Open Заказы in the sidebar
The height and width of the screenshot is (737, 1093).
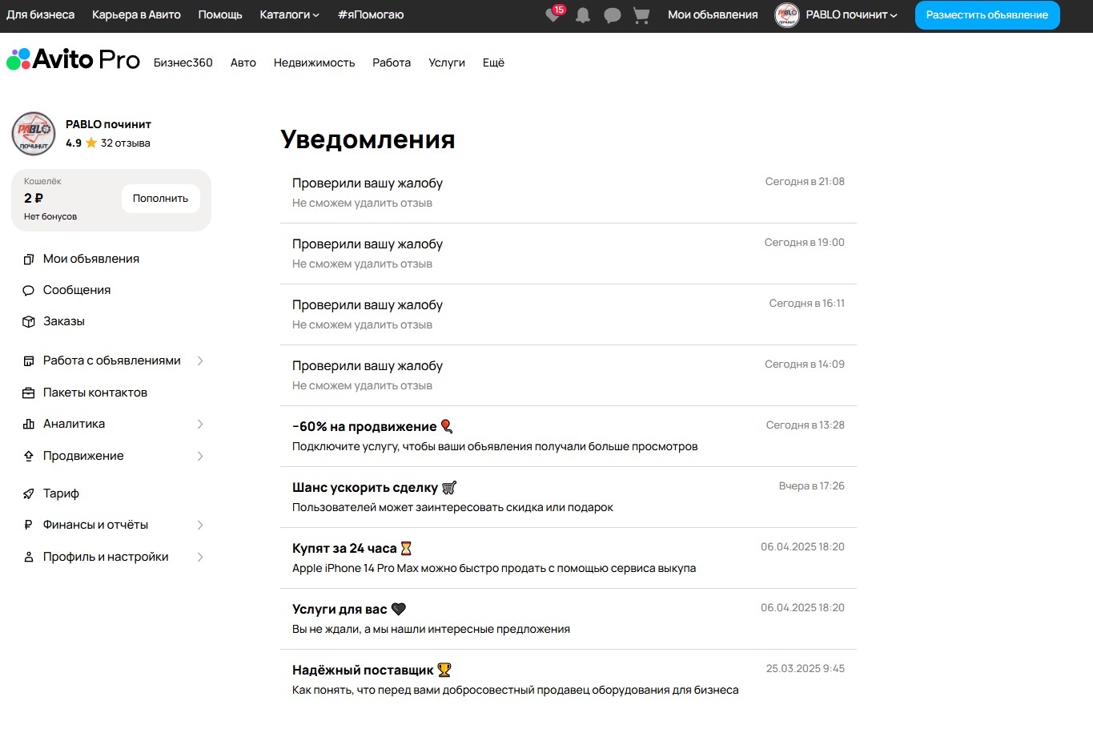[63, 321]
